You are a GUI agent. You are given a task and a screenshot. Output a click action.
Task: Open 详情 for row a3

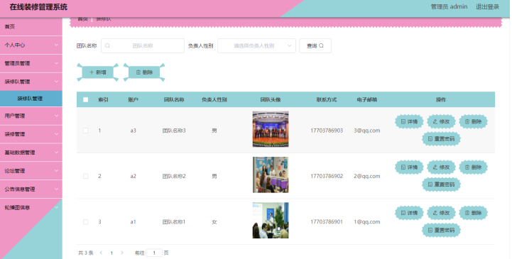point(409,121)
